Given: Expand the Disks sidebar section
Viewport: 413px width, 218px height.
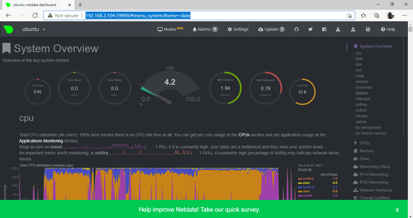Looking at the screenshot, I should (361, 159).
